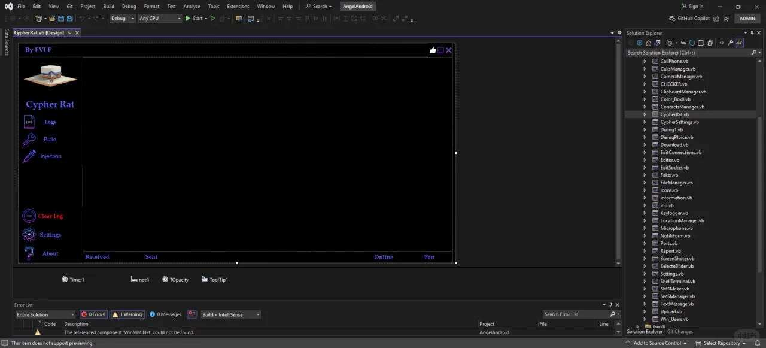Click the GitHub Copilot icon
The height and width of the screenshot is (348, 766).
(671, 19)
